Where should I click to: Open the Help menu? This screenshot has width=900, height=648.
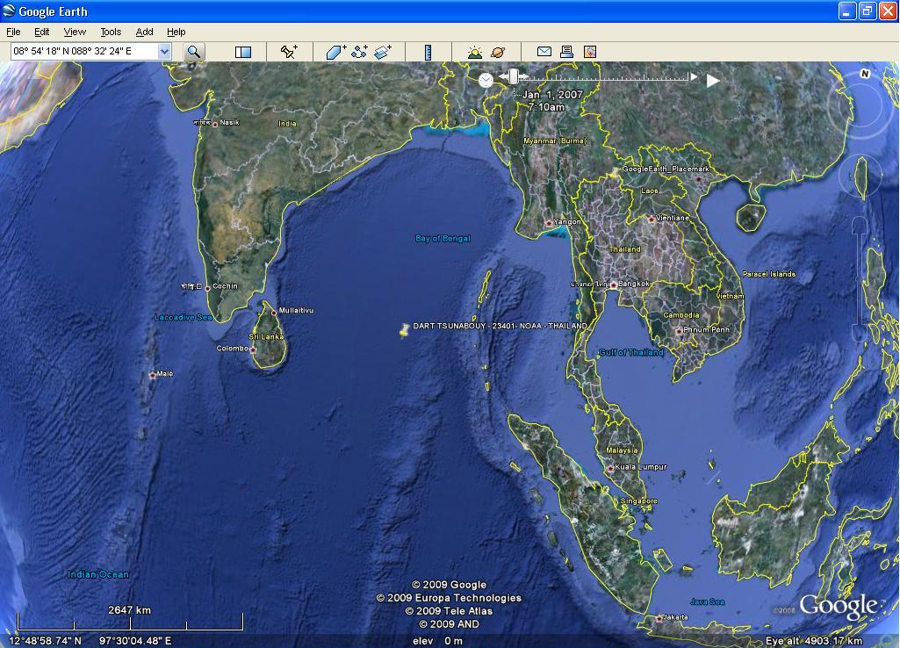click(x=176, y=32)
